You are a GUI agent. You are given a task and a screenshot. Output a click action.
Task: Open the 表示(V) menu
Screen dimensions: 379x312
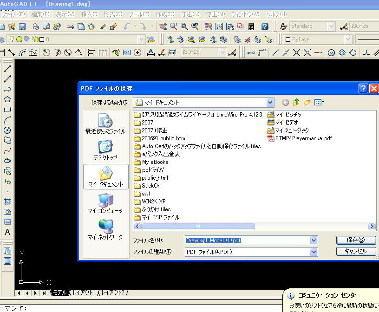pos(65,14)
